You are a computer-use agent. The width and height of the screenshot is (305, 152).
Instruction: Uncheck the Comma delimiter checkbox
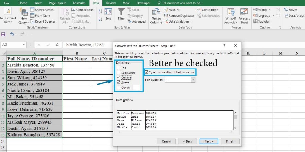coord(119,77)
